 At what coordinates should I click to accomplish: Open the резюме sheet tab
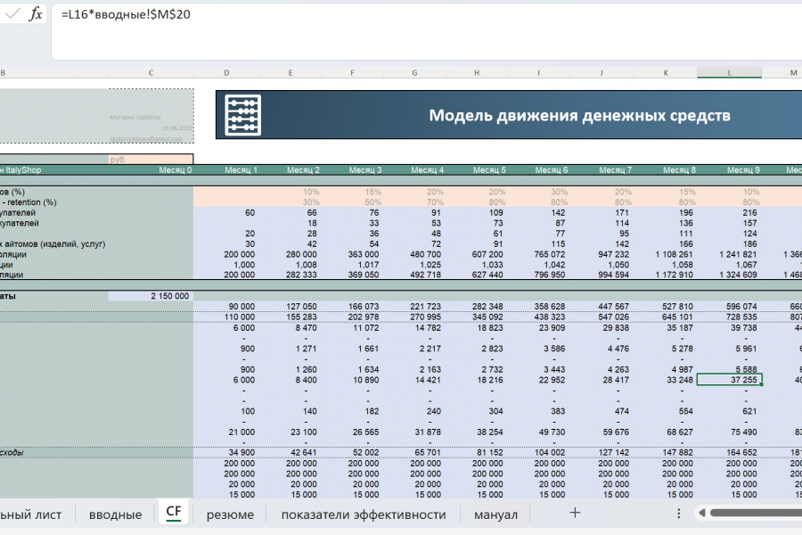coord(230,514)
